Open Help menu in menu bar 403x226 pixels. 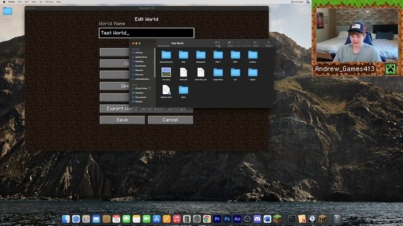click(x=59, y=2)
